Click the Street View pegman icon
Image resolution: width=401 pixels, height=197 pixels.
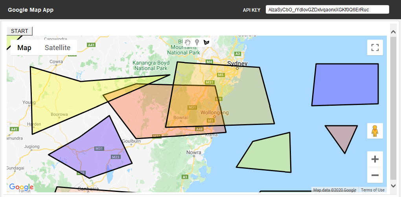[x=375, y=131]
